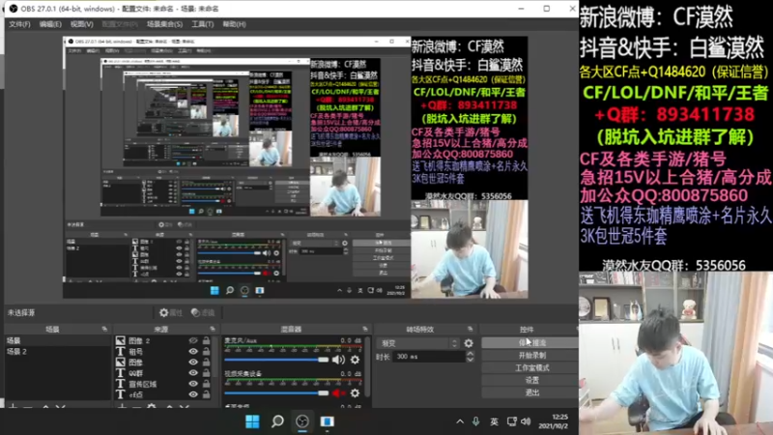This screenshot has width=773, height=435.
Task: Enable 工作室模式 studio mode
Action: tap(530, 368)
